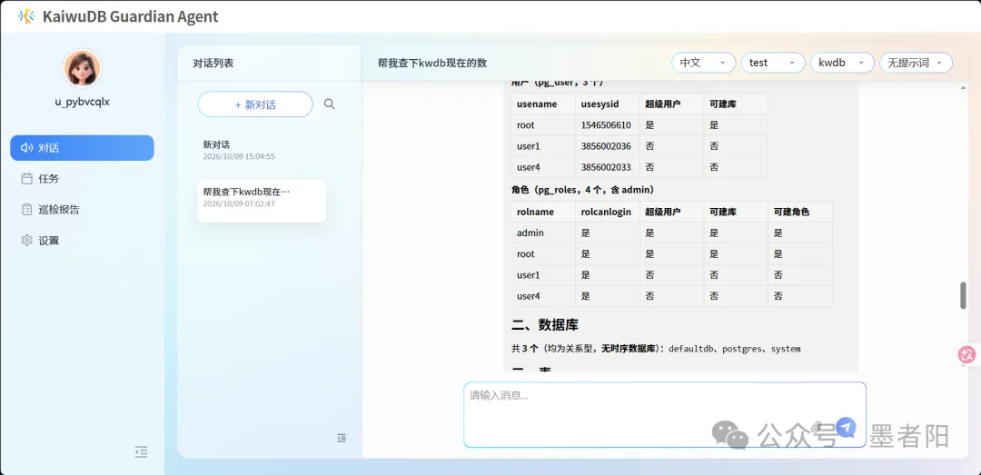Open the 任务 sidebar menu
Screen dimensions: 981x475
[82, 178]
